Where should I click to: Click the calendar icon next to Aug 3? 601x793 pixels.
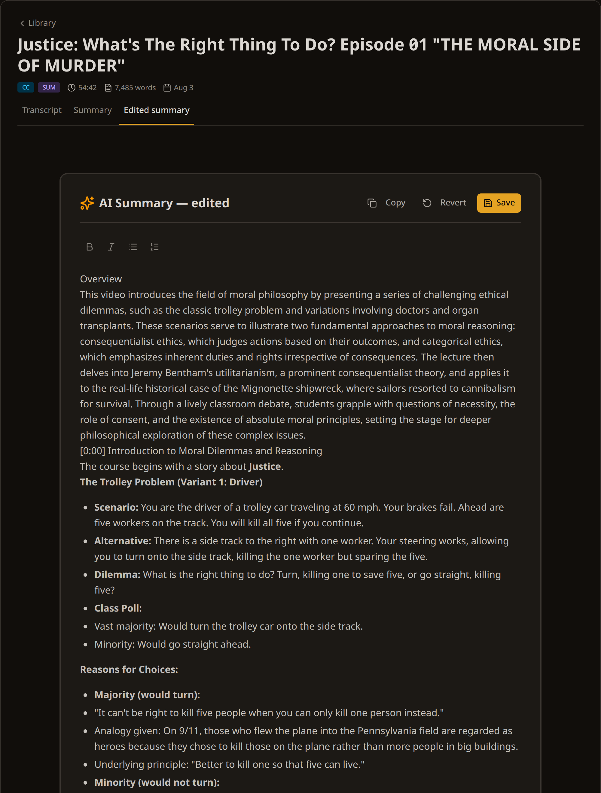tap(167, 88)
